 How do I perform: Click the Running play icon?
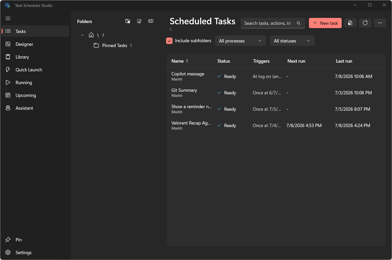[8, 82]
